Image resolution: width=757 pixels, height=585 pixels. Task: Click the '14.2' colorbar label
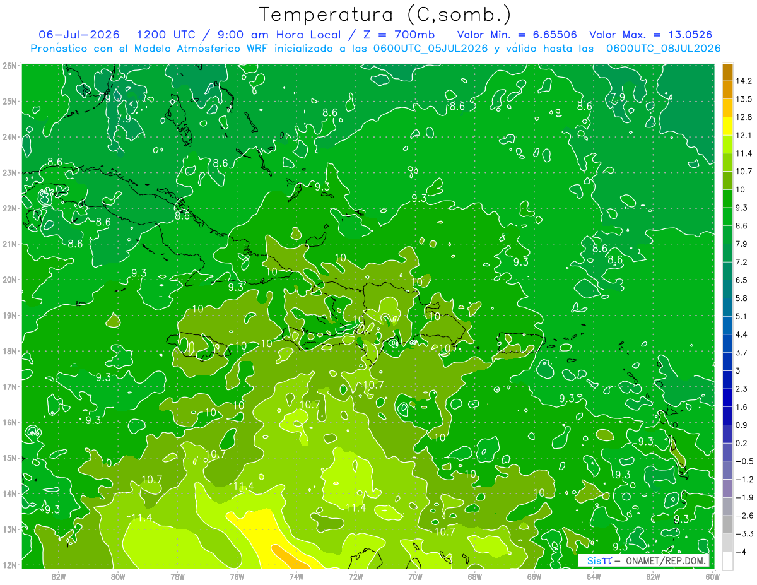pos(744,81)
